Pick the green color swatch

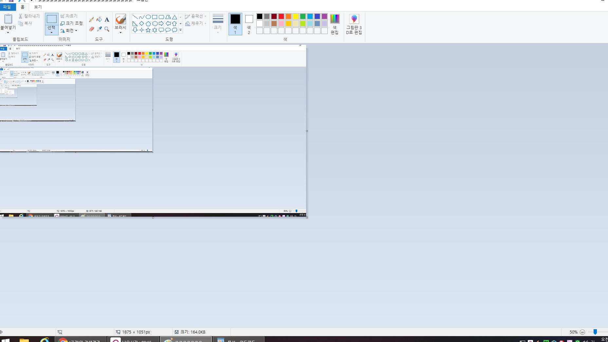coord(303,16)
